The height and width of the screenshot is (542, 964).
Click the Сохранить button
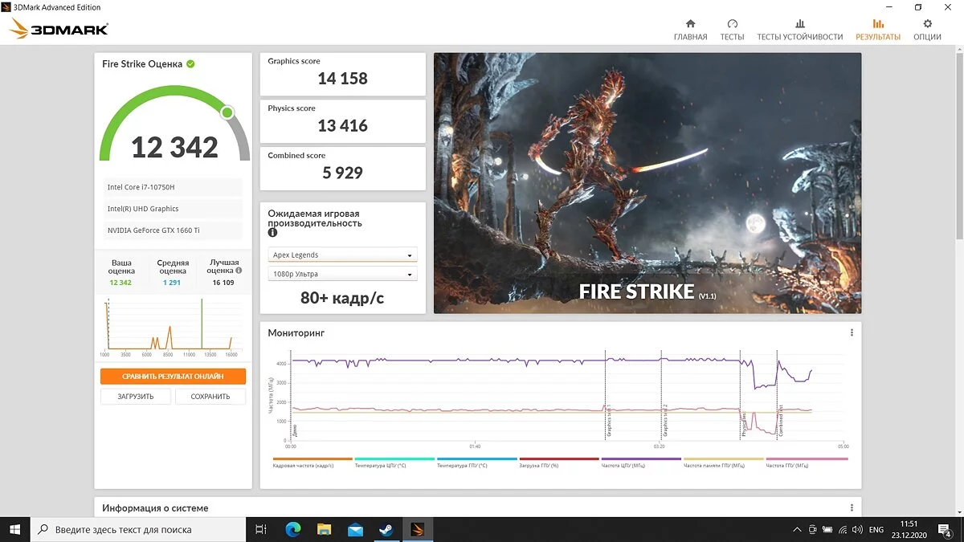coord(210,397)
